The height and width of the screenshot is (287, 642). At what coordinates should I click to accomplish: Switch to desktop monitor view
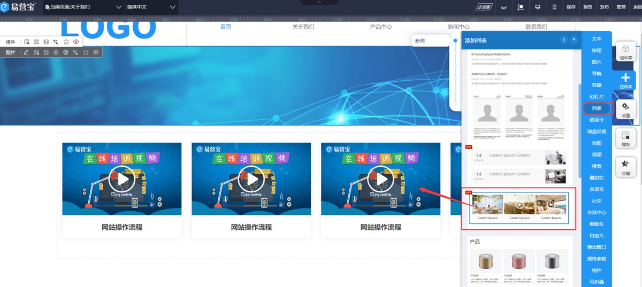coord(538,7)
